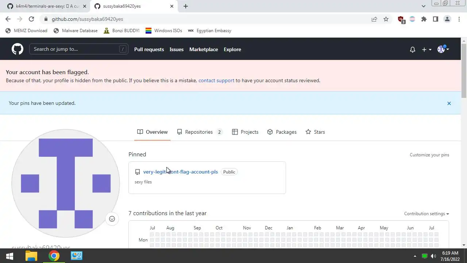
Task: Toggle the browser side panel
Action: coord(436,19)
